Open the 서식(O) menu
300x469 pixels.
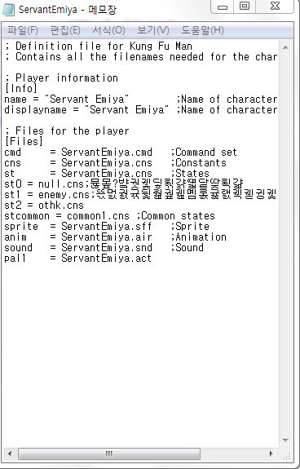(108, 30)
